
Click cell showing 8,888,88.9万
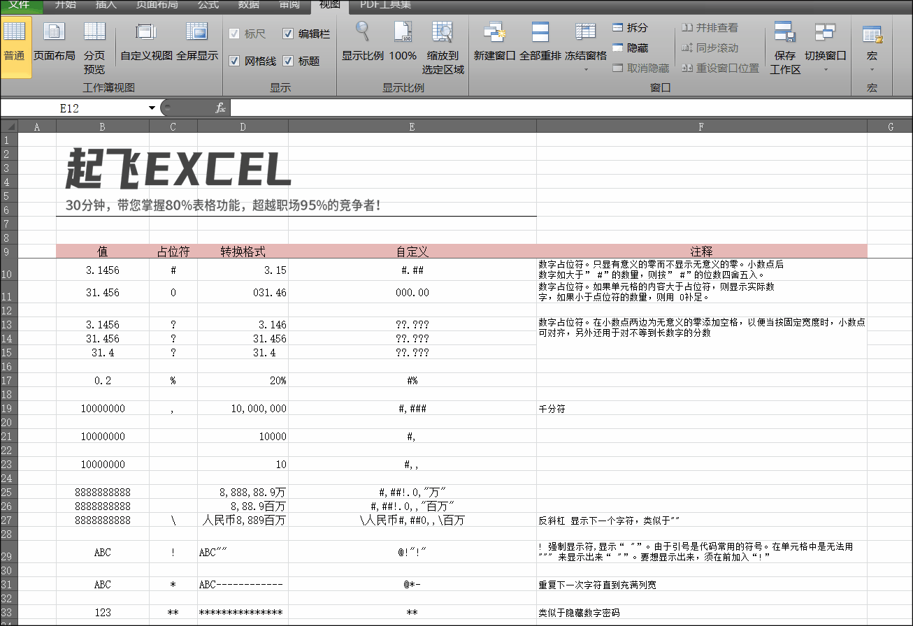tap(243, 492)
